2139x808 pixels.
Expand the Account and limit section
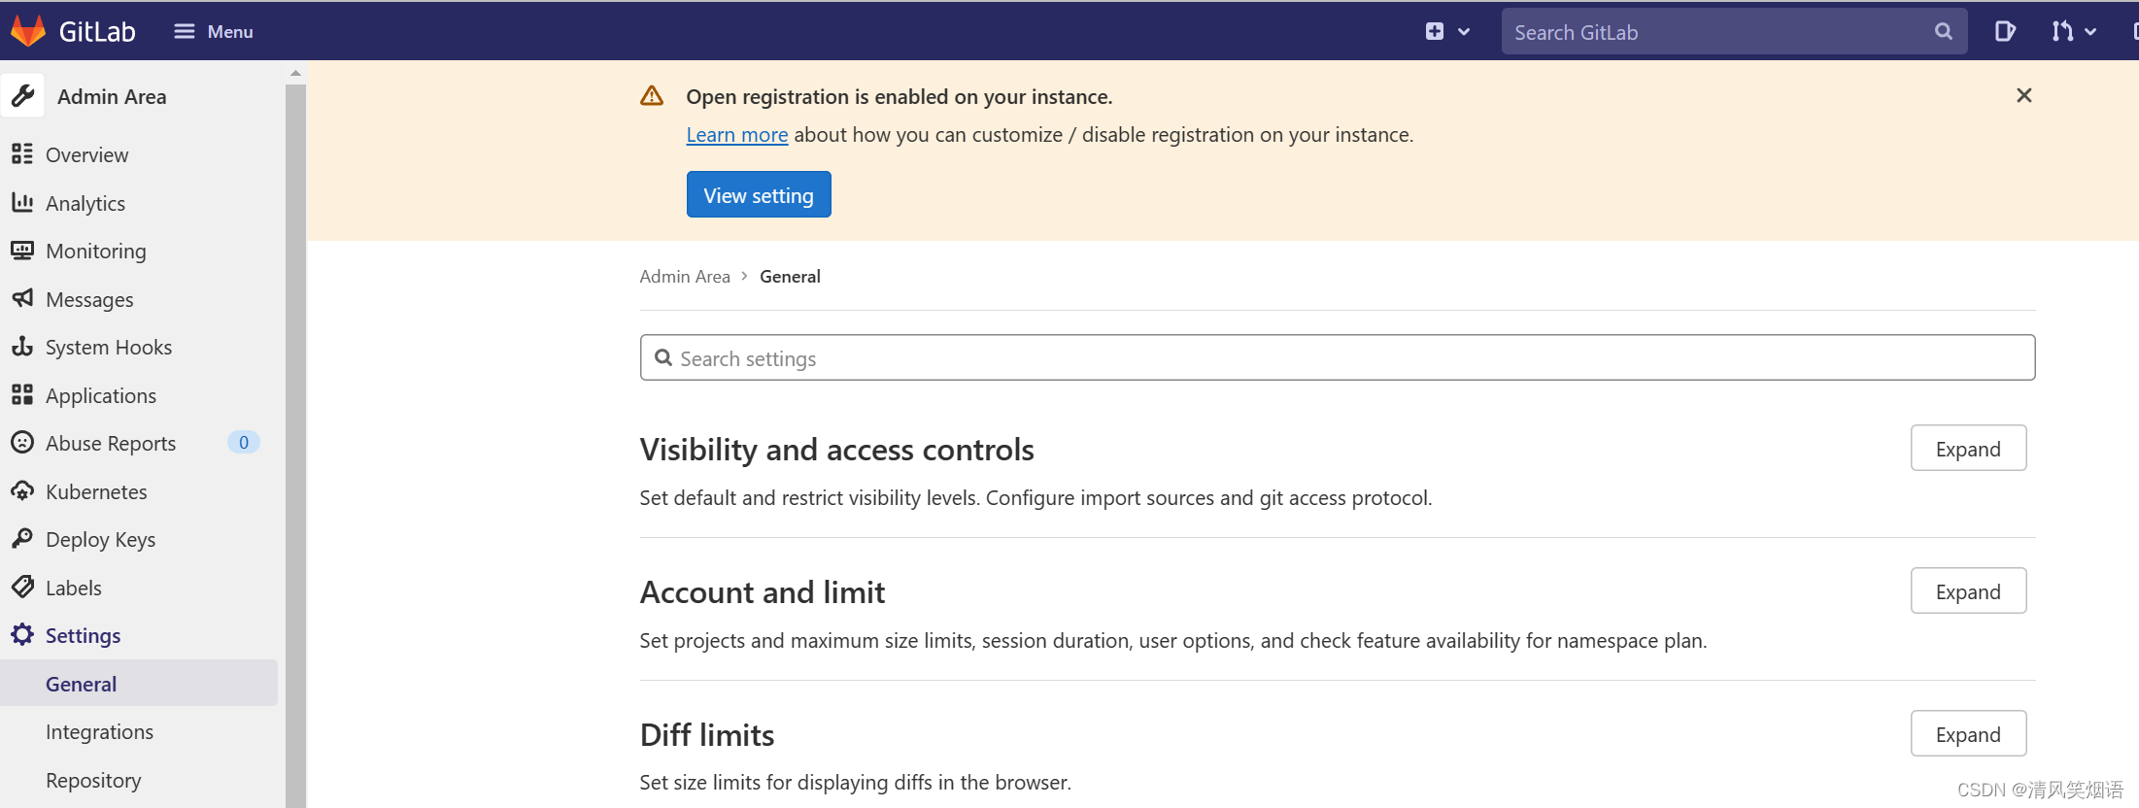tap(1968, 590)
